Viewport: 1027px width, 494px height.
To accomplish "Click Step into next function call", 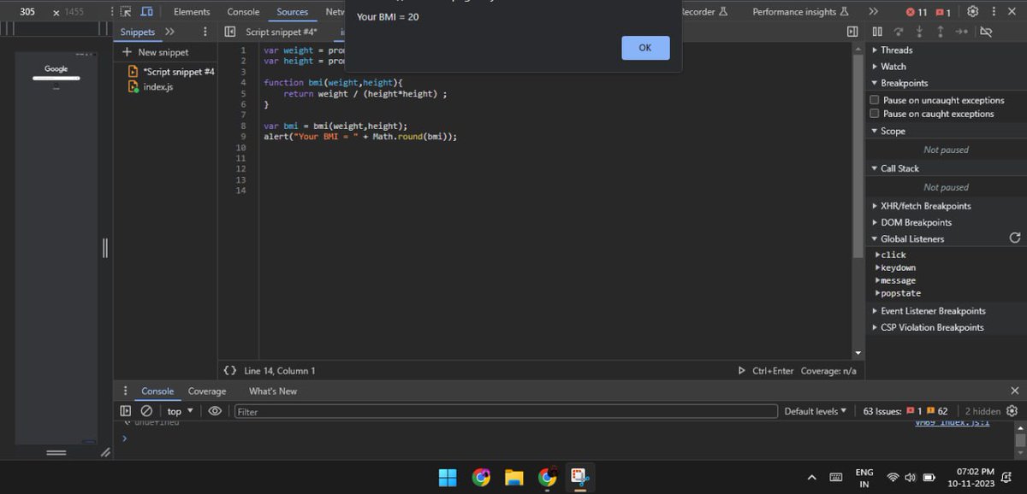I will click(x=920, y=32).
